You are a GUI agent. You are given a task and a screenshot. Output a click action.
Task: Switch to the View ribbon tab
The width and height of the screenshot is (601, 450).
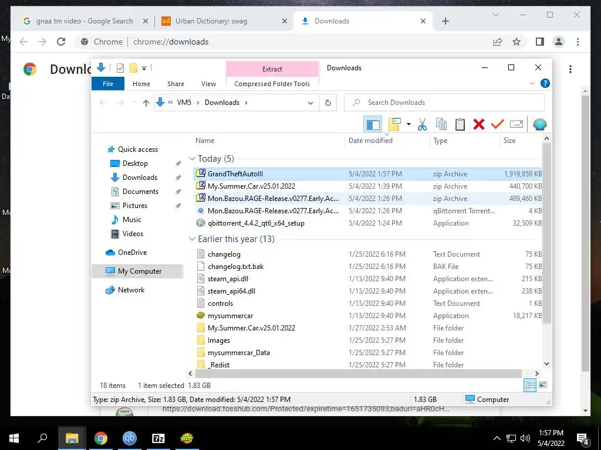[x=208, y=84]
